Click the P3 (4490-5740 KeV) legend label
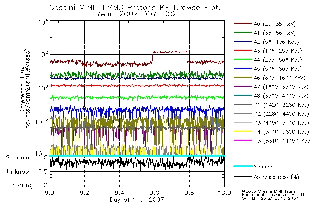This screenshot has width=330, height=208. (x=281, y=123)
